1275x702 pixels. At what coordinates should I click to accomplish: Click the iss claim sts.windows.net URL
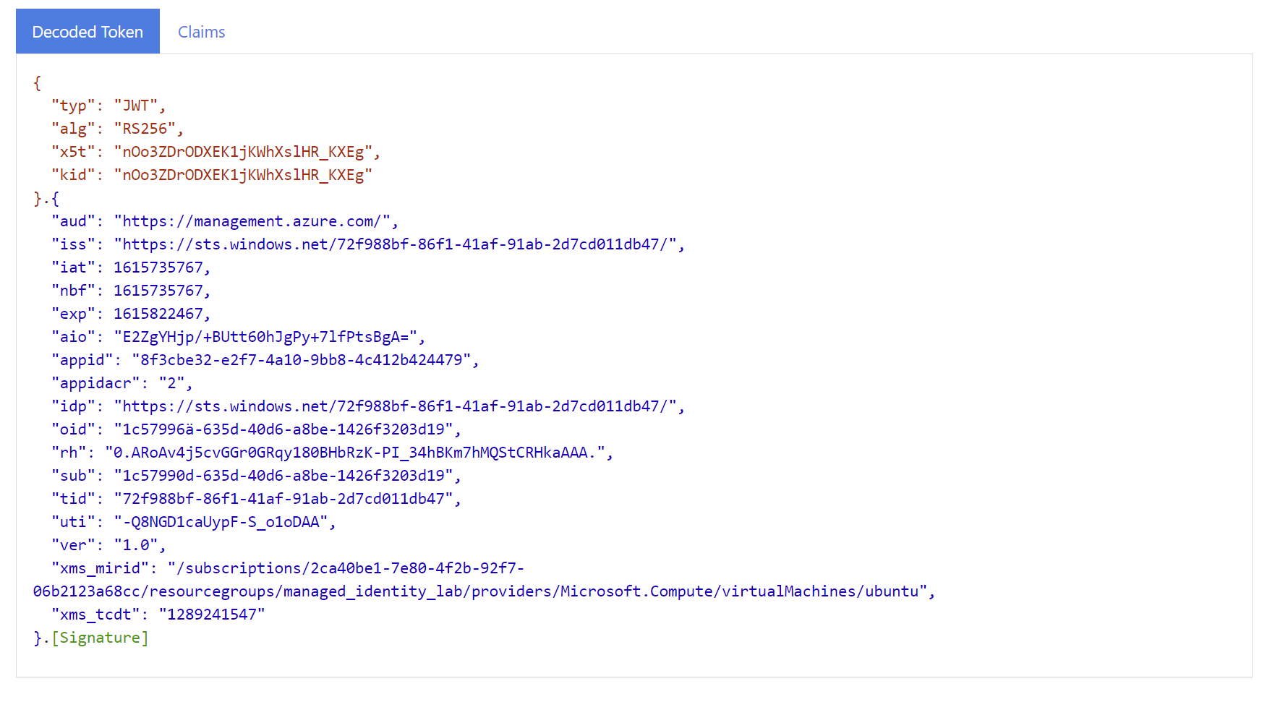point(398,244)
